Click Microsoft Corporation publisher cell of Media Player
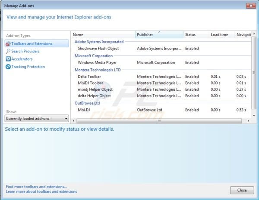 point(156,62)
